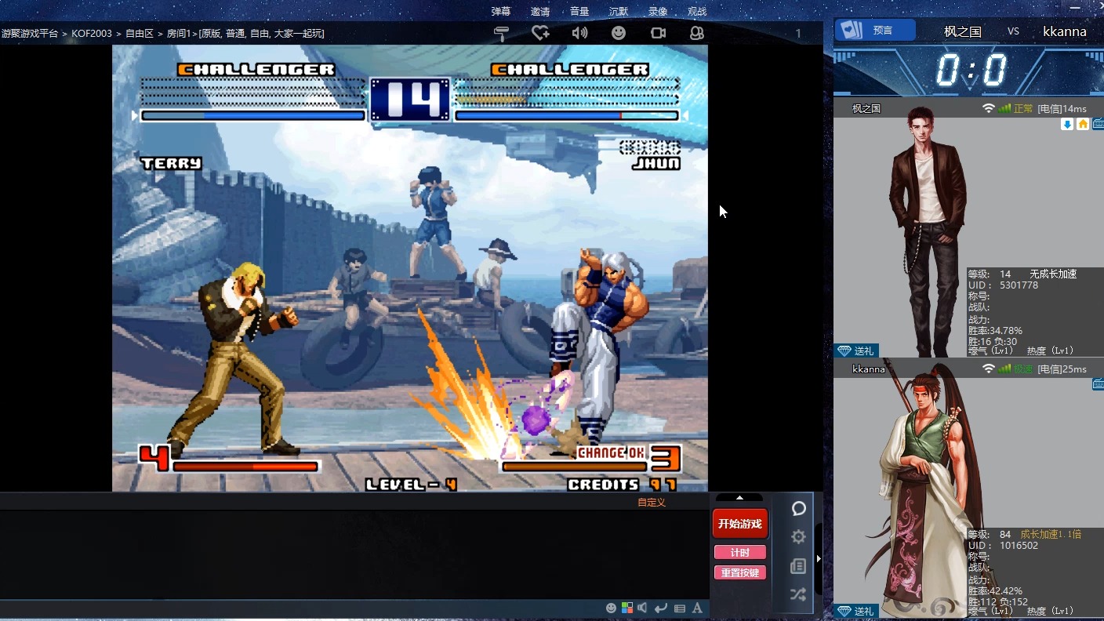Viewport: 1104px width, 621px height.
Task: Click 房间1 room title in breadcrumb
Action: click(x=245, y=33)
